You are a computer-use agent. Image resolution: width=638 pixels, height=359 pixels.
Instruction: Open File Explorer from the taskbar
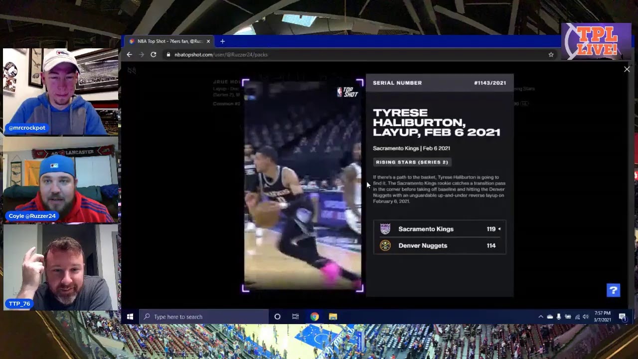[x=333, y=317]
